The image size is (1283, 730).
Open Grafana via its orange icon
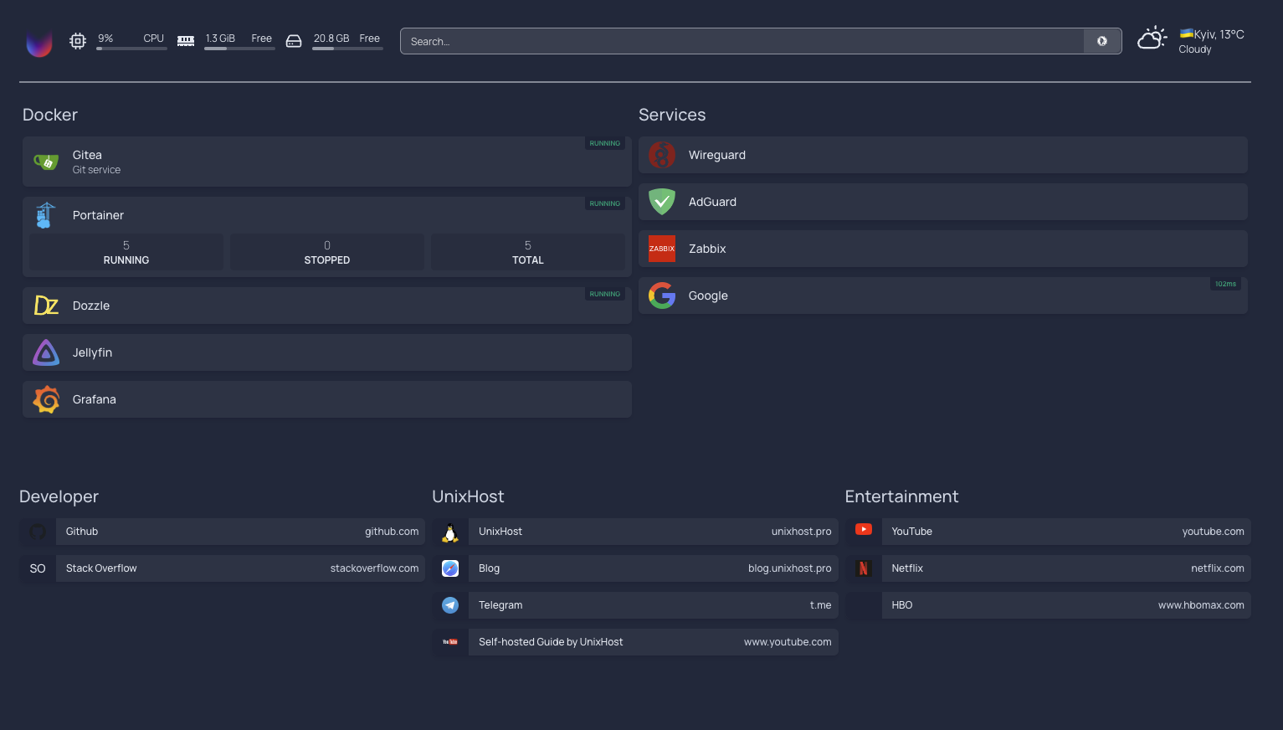46,399
